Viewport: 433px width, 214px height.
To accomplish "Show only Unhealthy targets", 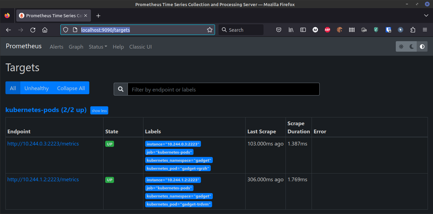I will tap(37, 88).
